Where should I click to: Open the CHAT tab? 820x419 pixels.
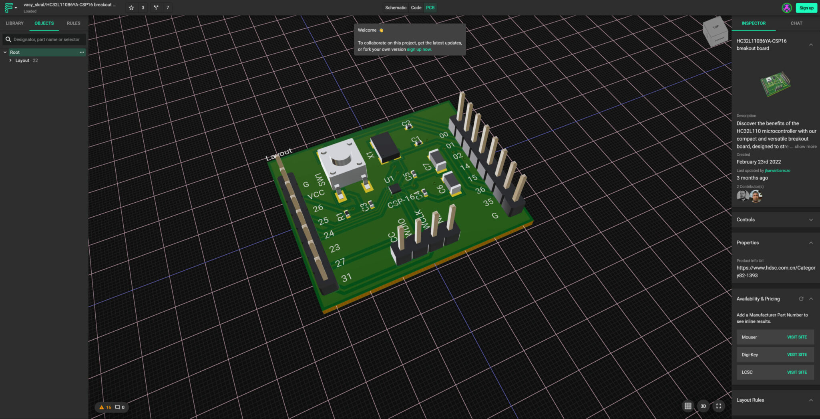(796, 23)
